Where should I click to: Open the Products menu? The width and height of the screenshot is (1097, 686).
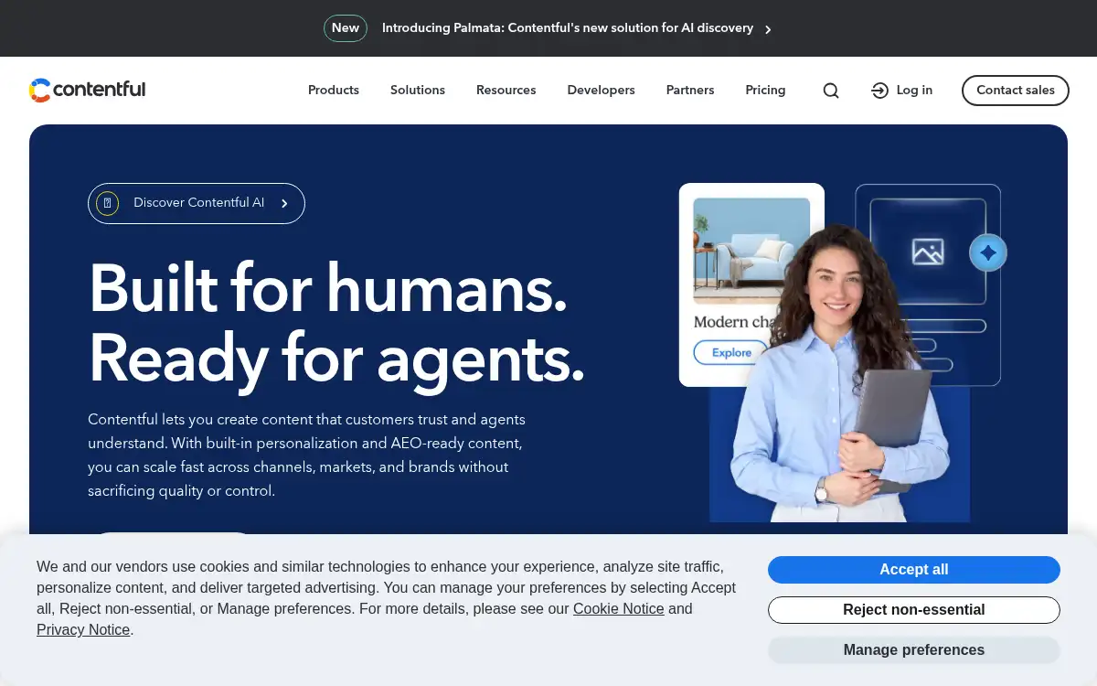tap(334, 90)
